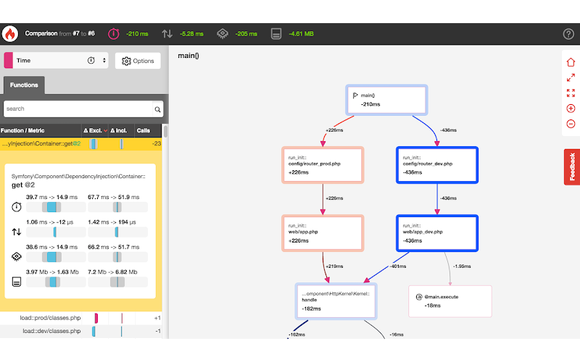580x362 pixels.
Task: Go to graph home view icon
Action: point(571,62)
